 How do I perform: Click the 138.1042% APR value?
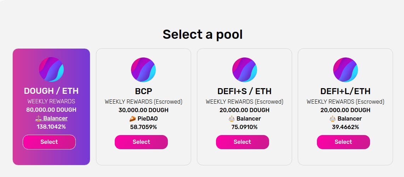click(51, 127)
